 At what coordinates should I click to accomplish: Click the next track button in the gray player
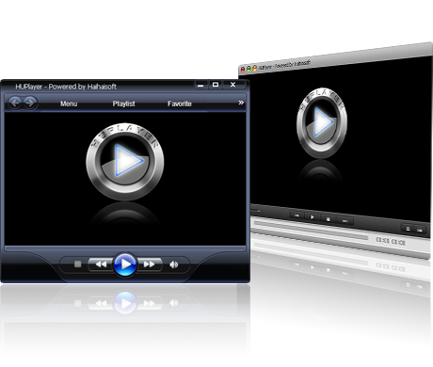point(345,221)
